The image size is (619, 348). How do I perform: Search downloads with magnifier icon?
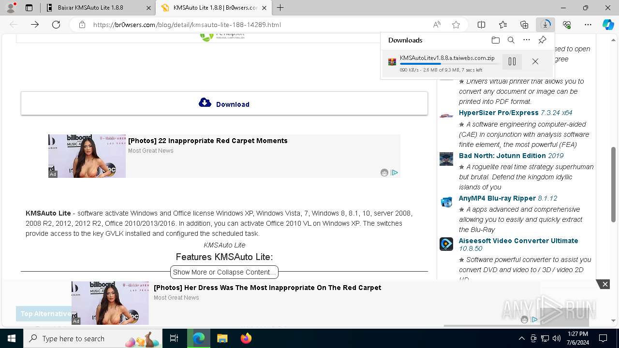(511, 40)
